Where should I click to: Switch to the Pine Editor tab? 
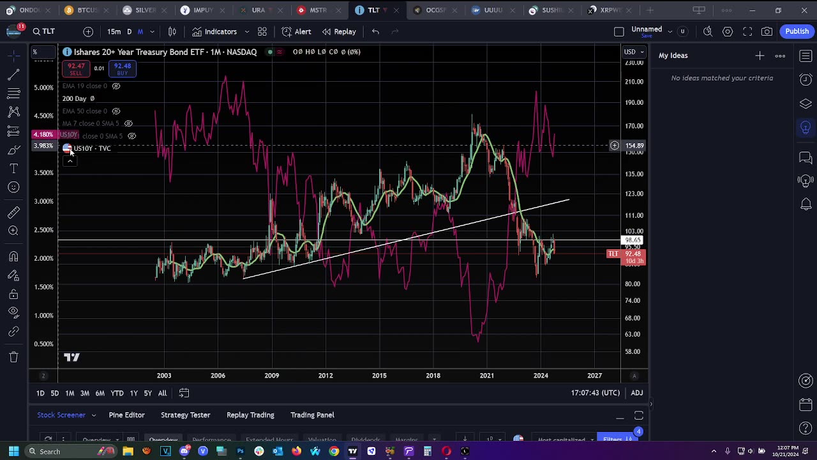tap(126, 415)
